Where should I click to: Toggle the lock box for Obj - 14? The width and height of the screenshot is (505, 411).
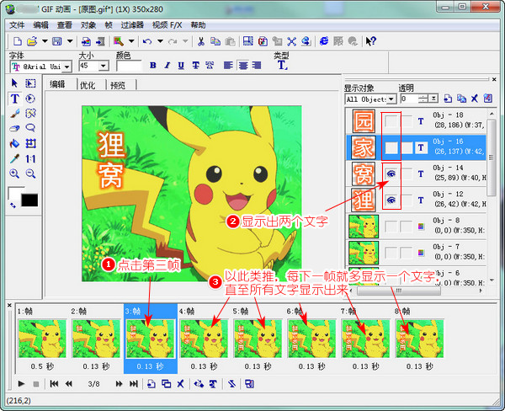point(407,174)
